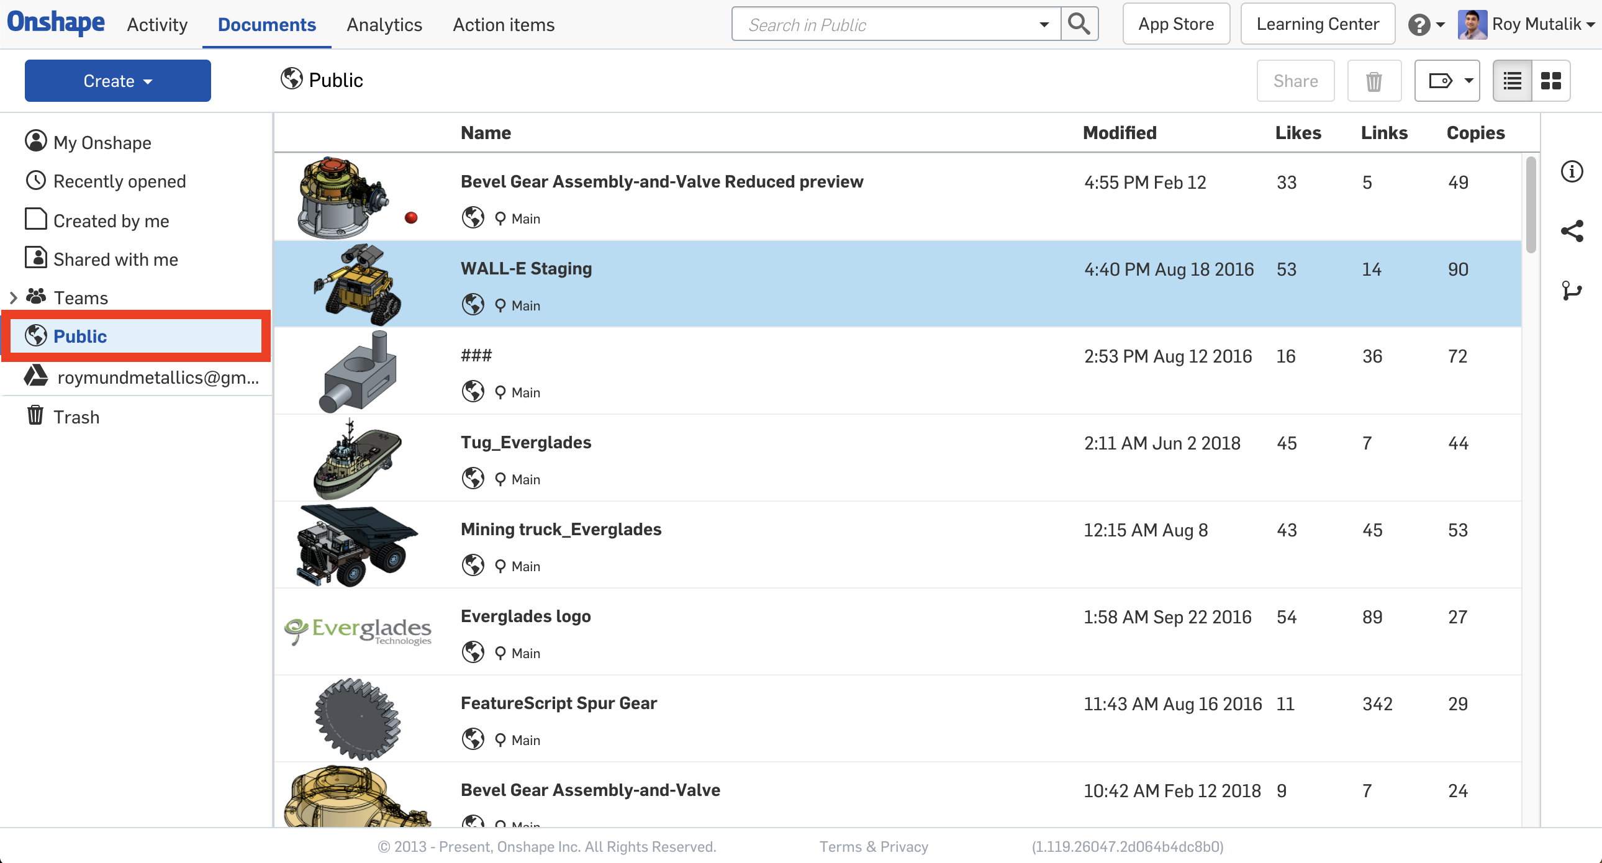Open the share details side icon
This screenshot has height=863, width=1602.
pos(1572,231)
